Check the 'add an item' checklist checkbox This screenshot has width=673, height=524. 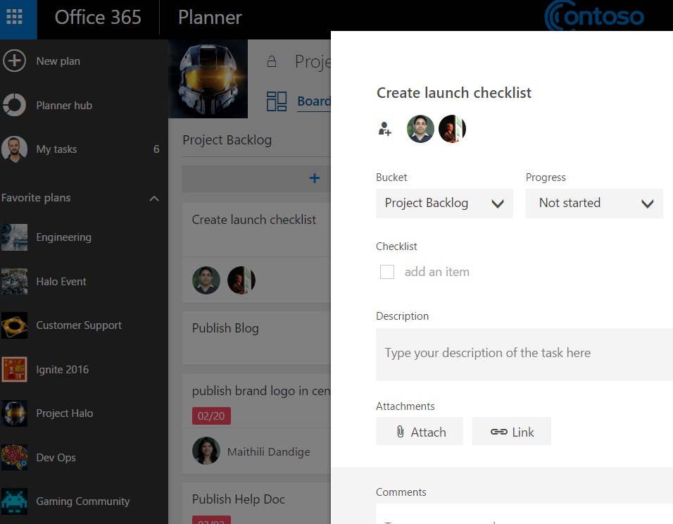point(386,271)
